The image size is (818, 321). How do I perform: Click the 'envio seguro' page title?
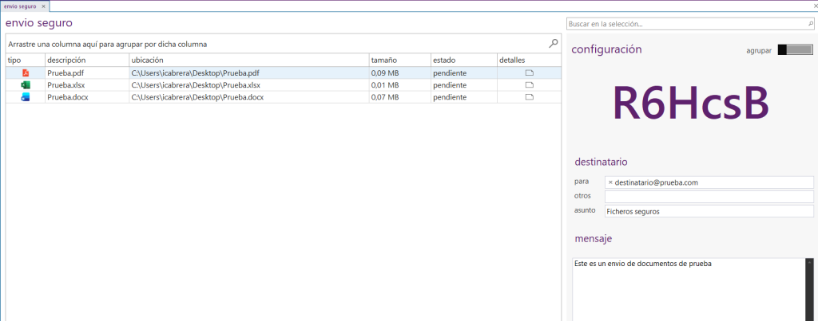[x=38, y=23]
